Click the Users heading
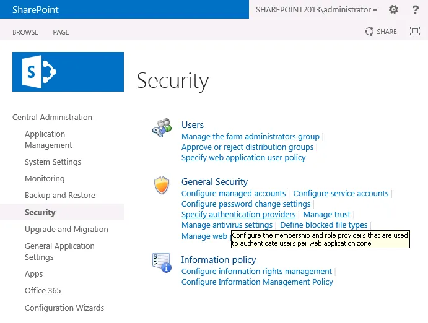Screen dimensions: 428x323 coord(193,125)
